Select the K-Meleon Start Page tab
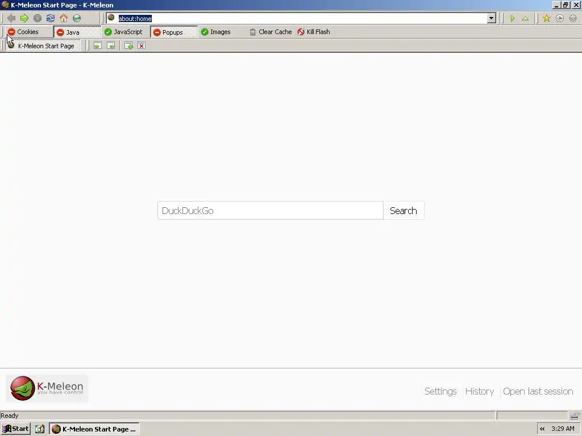Screen dimensions: 582x436 43,46
